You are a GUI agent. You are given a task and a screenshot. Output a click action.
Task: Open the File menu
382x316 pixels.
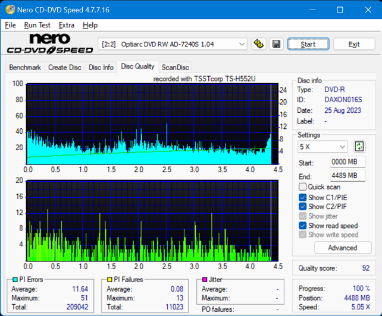tap(10, 25)
